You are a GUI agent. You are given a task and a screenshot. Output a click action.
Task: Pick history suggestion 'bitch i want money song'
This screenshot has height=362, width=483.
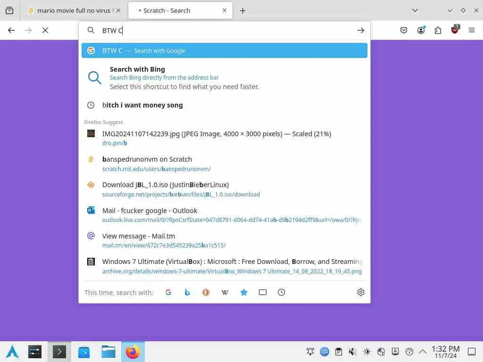pos(224,105)
